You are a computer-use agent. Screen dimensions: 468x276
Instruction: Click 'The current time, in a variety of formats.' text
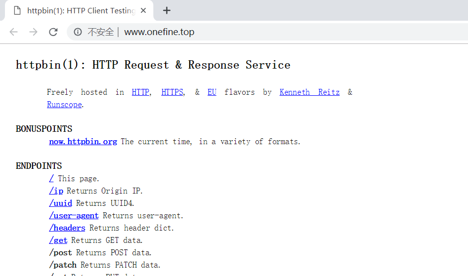211,142
